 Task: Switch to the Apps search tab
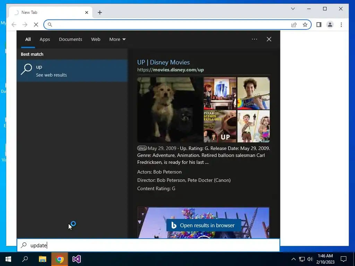point(45,39)
